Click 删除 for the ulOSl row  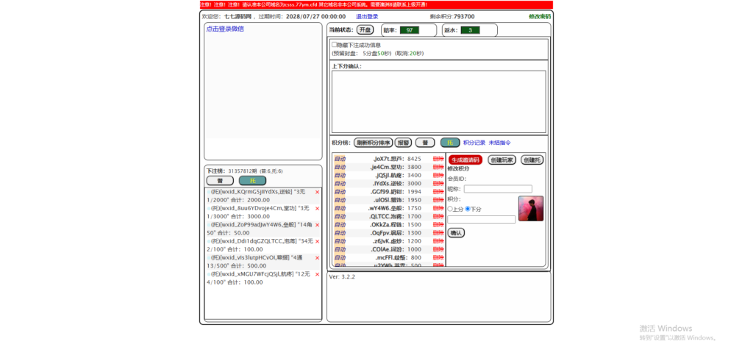click(x=438, y=200)
